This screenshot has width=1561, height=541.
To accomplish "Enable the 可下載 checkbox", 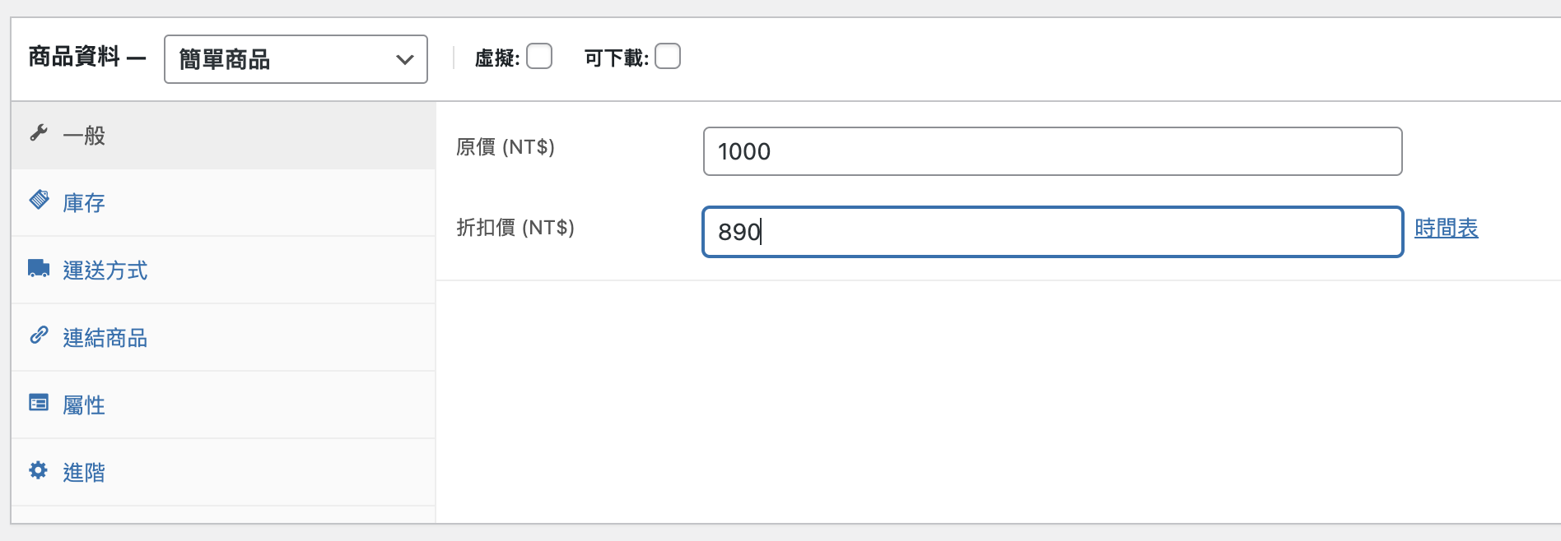I will tap(669, 56).
